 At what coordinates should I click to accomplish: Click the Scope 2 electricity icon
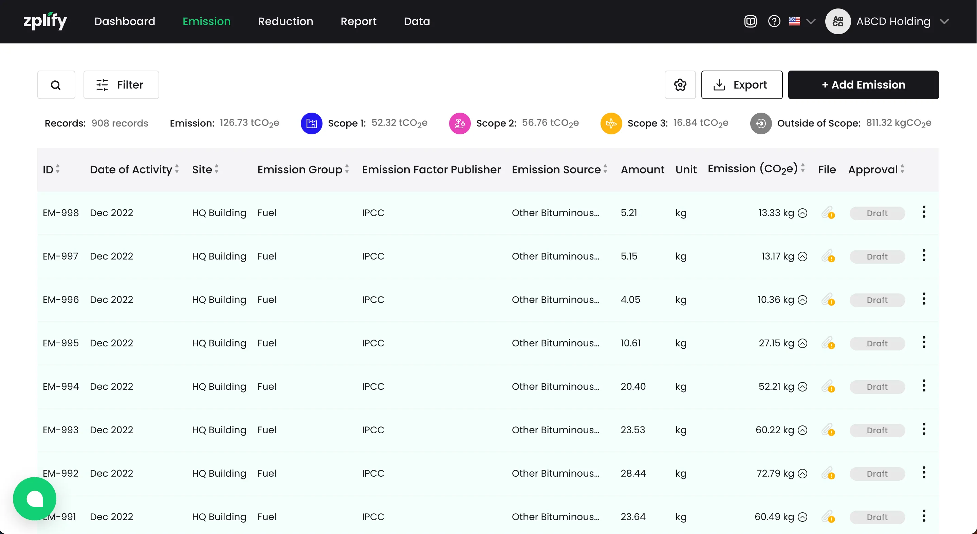point(460,123)
